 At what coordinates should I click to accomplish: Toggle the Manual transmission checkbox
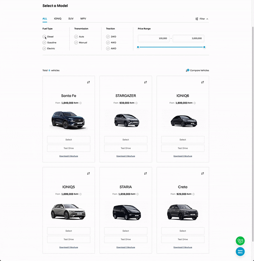coord(76,43)
